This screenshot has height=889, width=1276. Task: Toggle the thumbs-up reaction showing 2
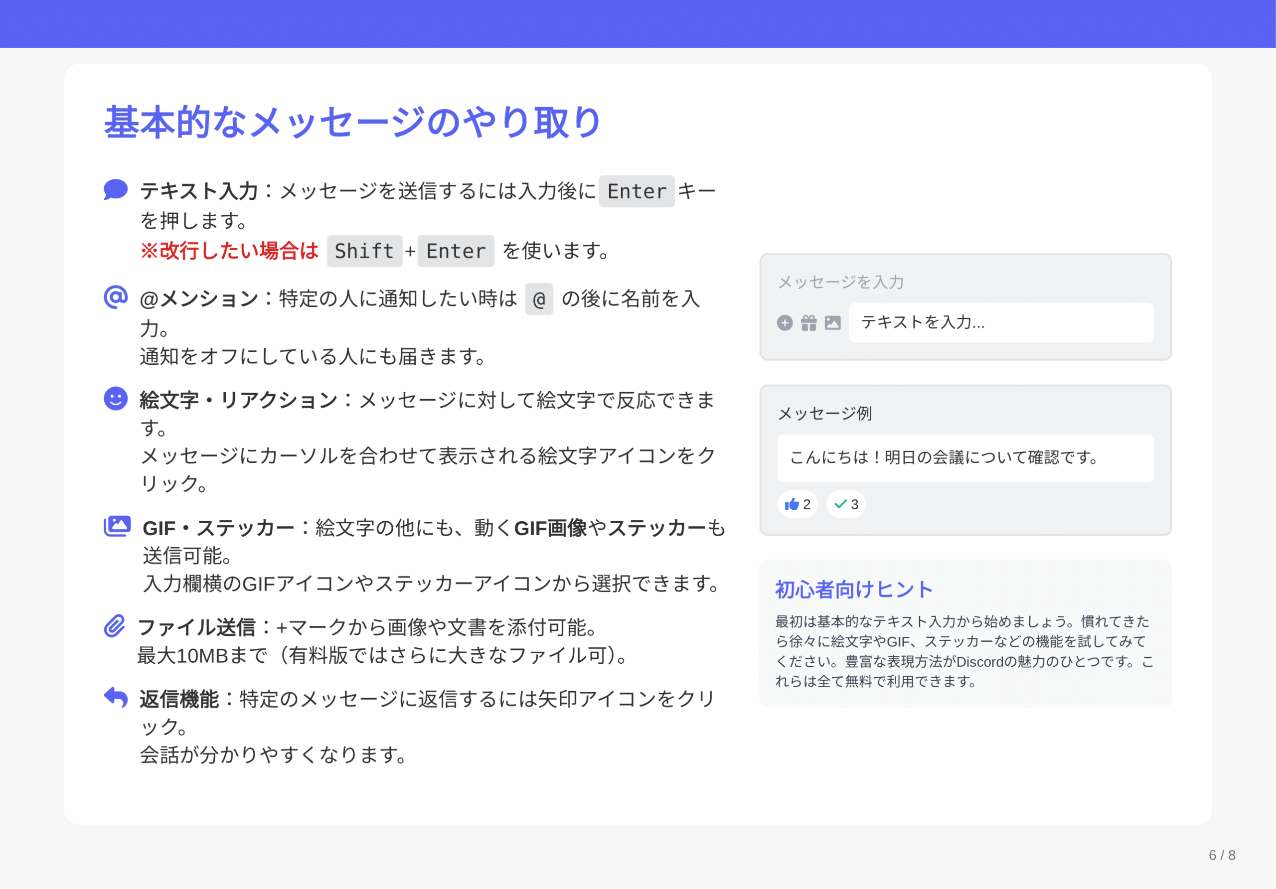coord(797,504)
